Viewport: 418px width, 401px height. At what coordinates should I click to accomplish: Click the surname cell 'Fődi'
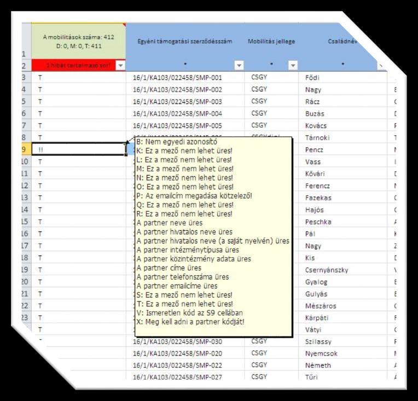coord(342,78)
